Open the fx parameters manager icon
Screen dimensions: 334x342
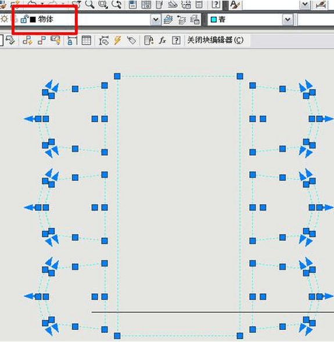point(162,40)
